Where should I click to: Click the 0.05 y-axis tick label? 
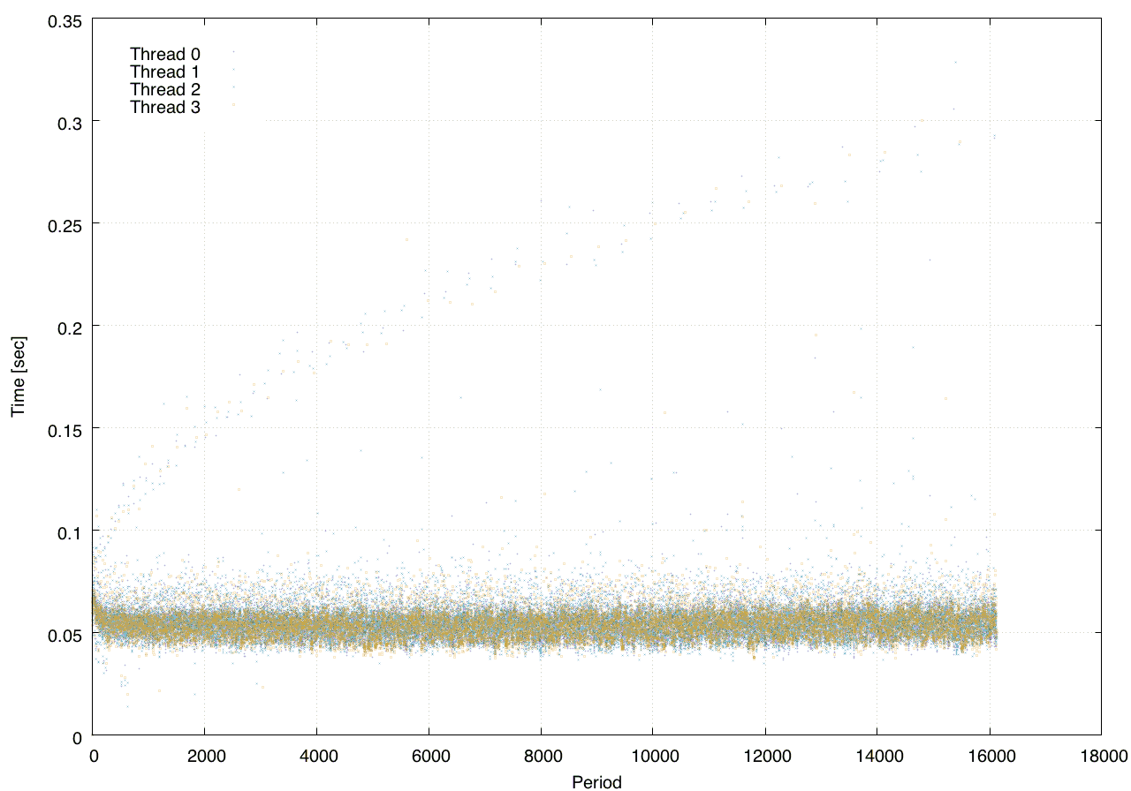pyautogui.click(x=65, y=634)
